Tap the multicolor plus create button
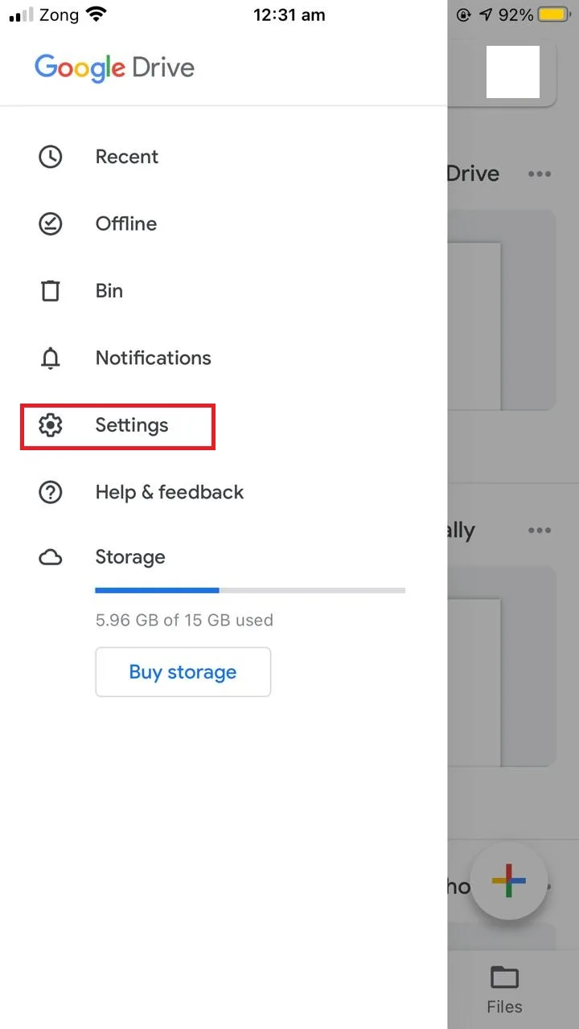 [509, 880]
